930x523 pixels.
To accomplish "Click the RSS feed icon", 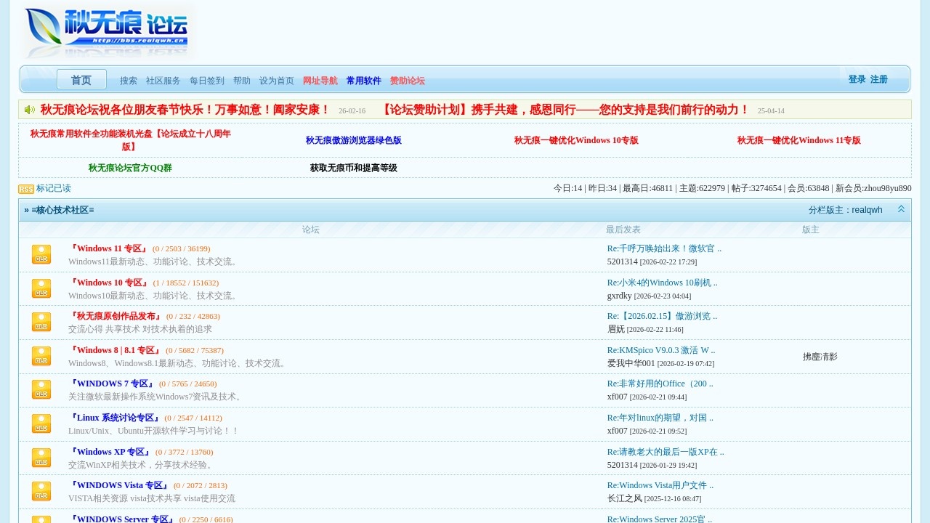I will (25, 188).
